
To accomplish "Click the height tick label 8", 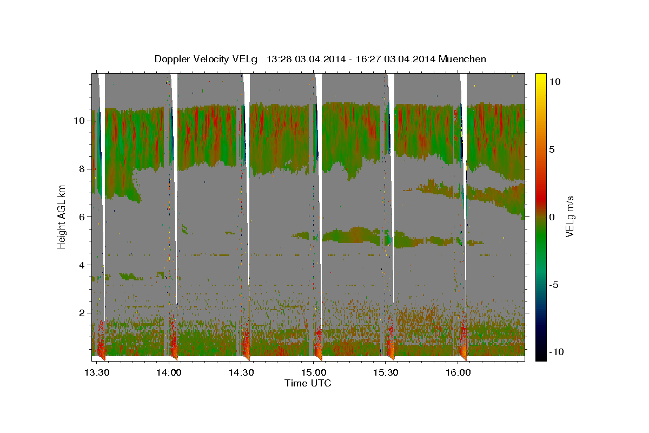I will click(81, 169).
